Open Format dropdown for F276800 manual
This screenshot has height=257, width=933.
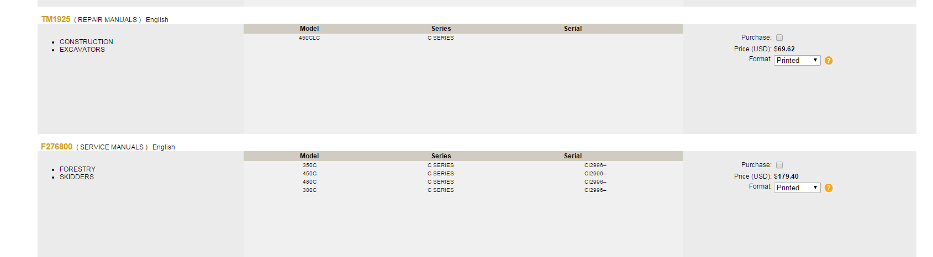pyautogui.click(x=797, y=188)
